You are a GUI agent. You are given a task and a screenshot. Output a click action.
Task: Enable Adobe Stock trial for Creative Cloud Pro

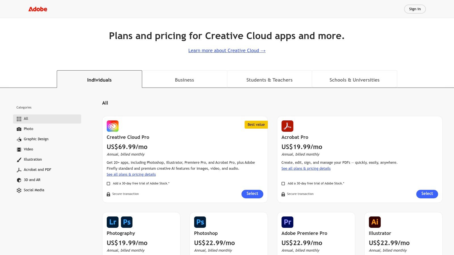[108, 184]
